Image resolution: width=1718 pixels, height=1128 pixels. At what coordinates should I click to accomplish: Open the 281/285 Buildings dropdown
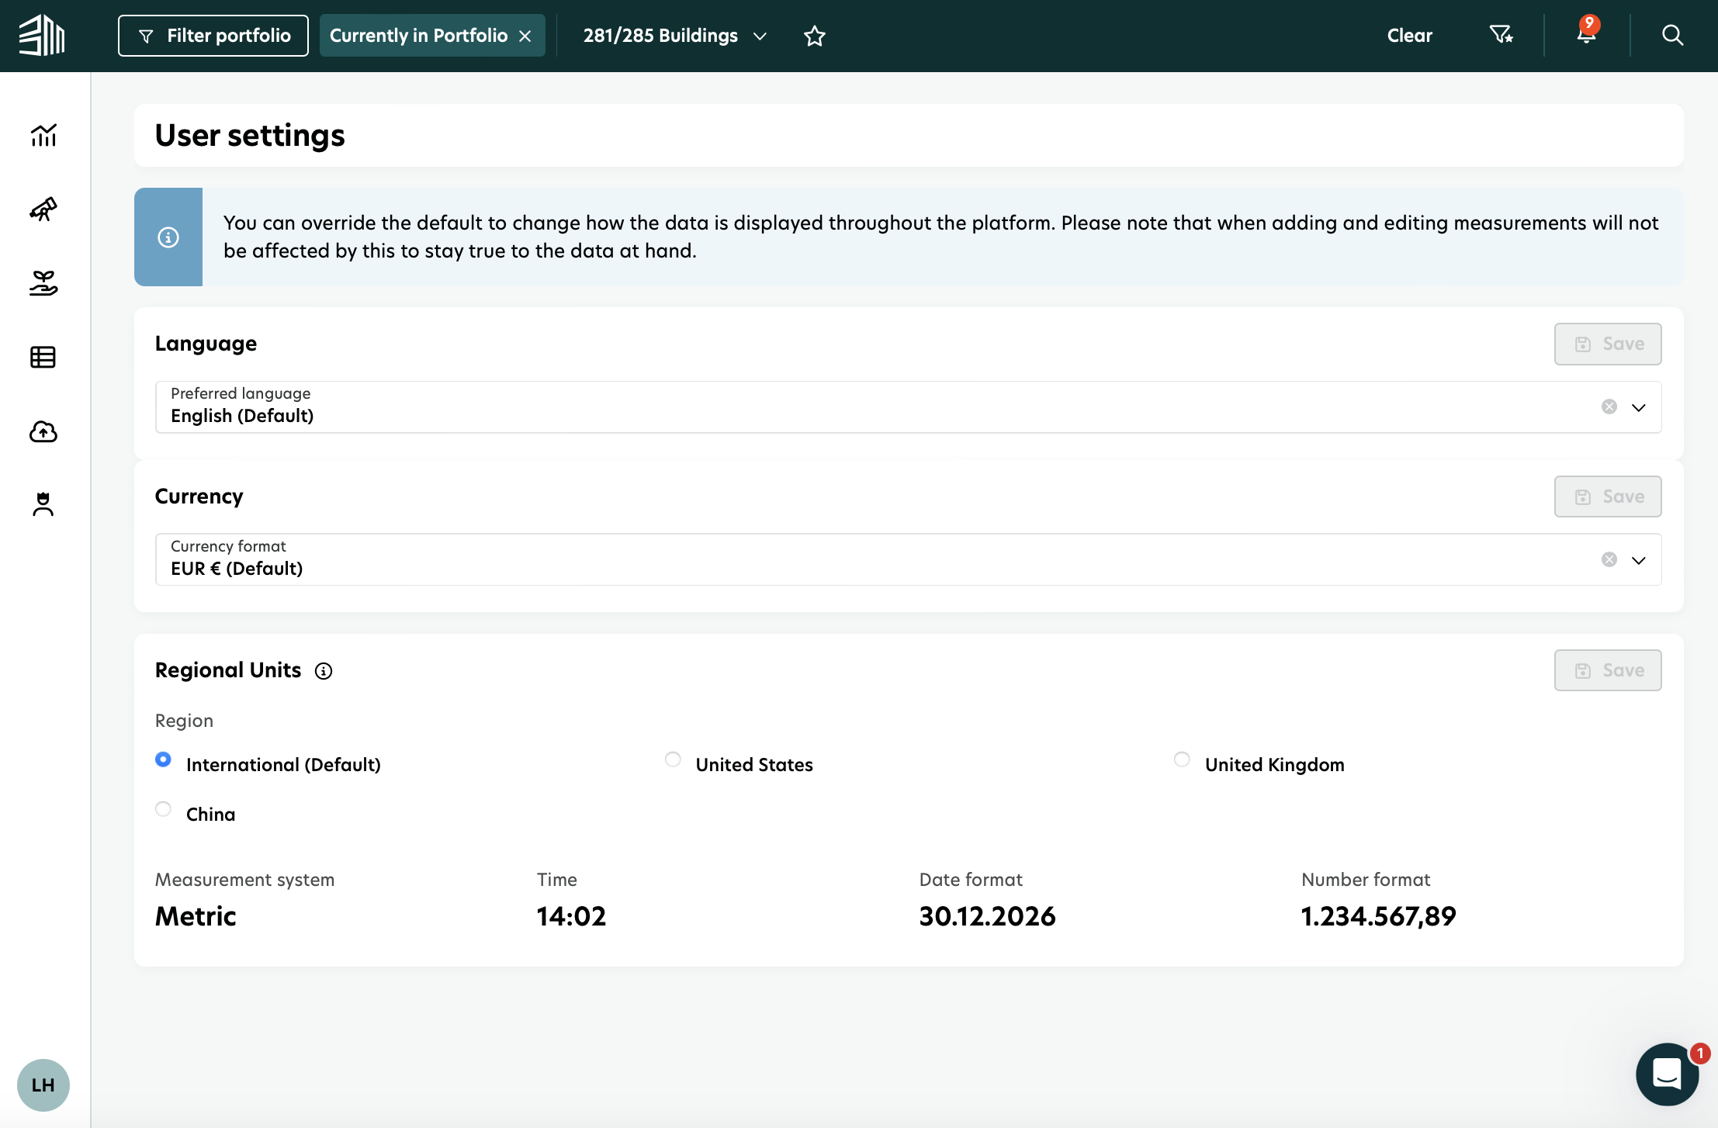(x=674, y=36)
